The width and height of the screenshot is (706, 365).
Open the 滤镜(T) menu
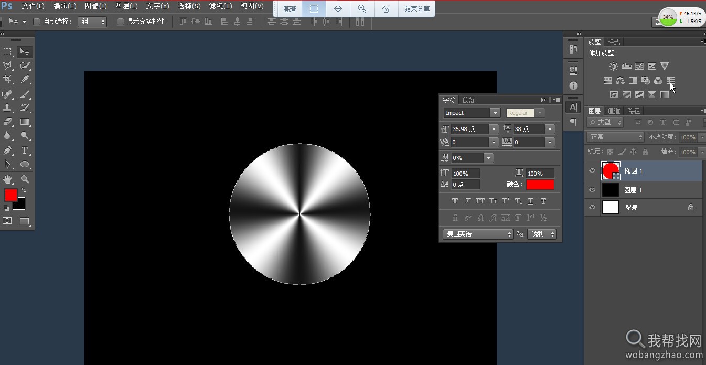tap(220, 6)
